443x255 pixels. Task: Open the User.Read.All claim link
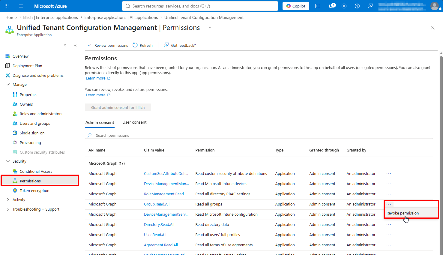[x=155, y=235]
